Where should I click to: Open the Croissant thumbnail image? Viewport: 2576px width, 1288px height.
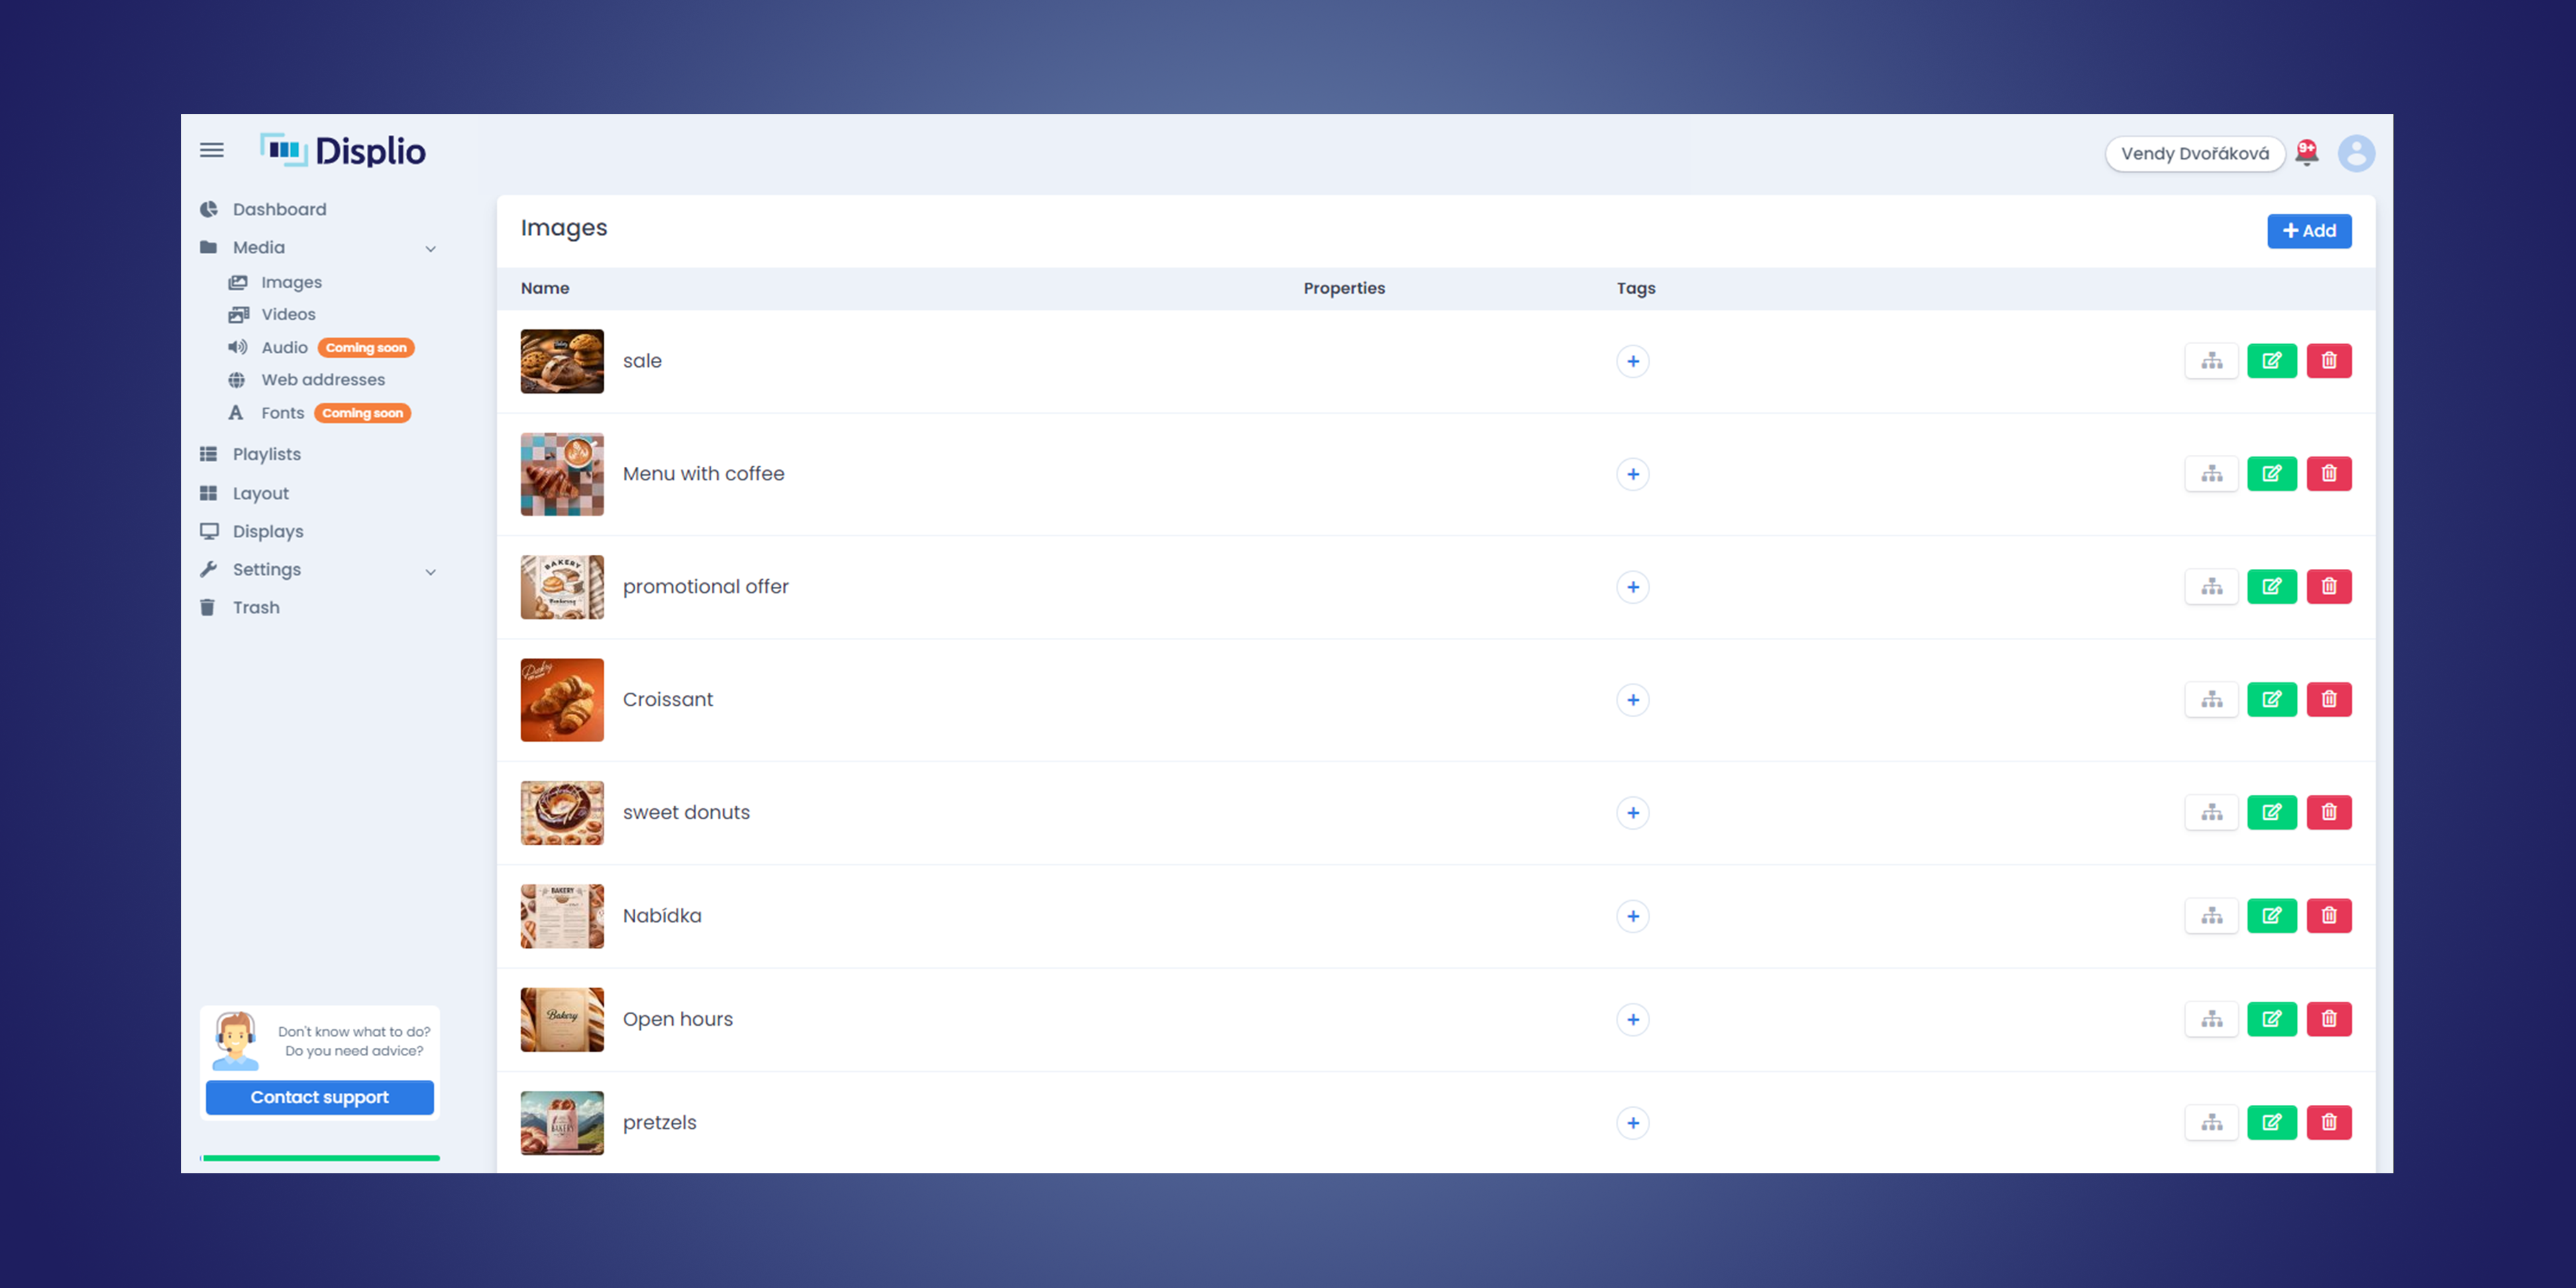click(562, 700)
